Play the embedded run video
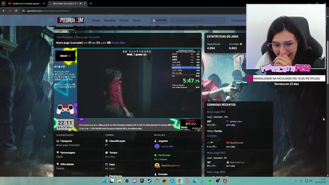Image resolution: width=329 pixels, height=185 pixels. point(128,89)
